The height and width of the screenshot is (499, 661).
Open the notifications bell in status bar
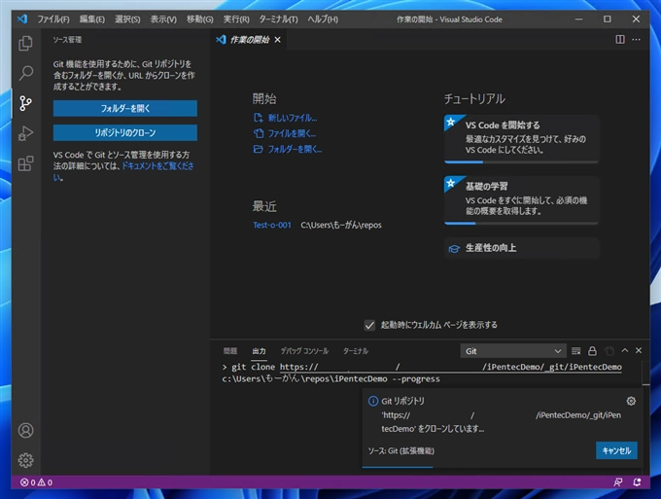pyautogui.click(x=637, y=482)
